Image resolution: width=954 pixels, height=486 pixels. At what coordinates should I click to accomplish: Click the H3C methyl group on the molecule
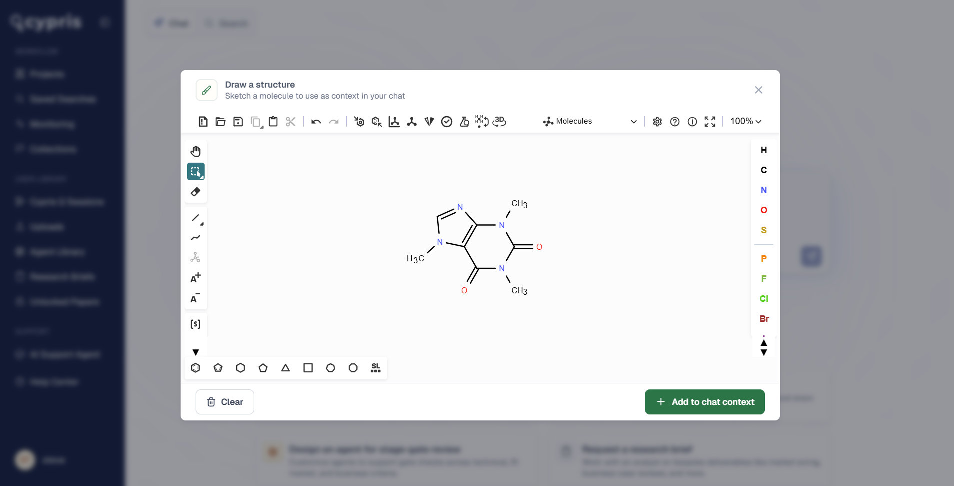415,259
